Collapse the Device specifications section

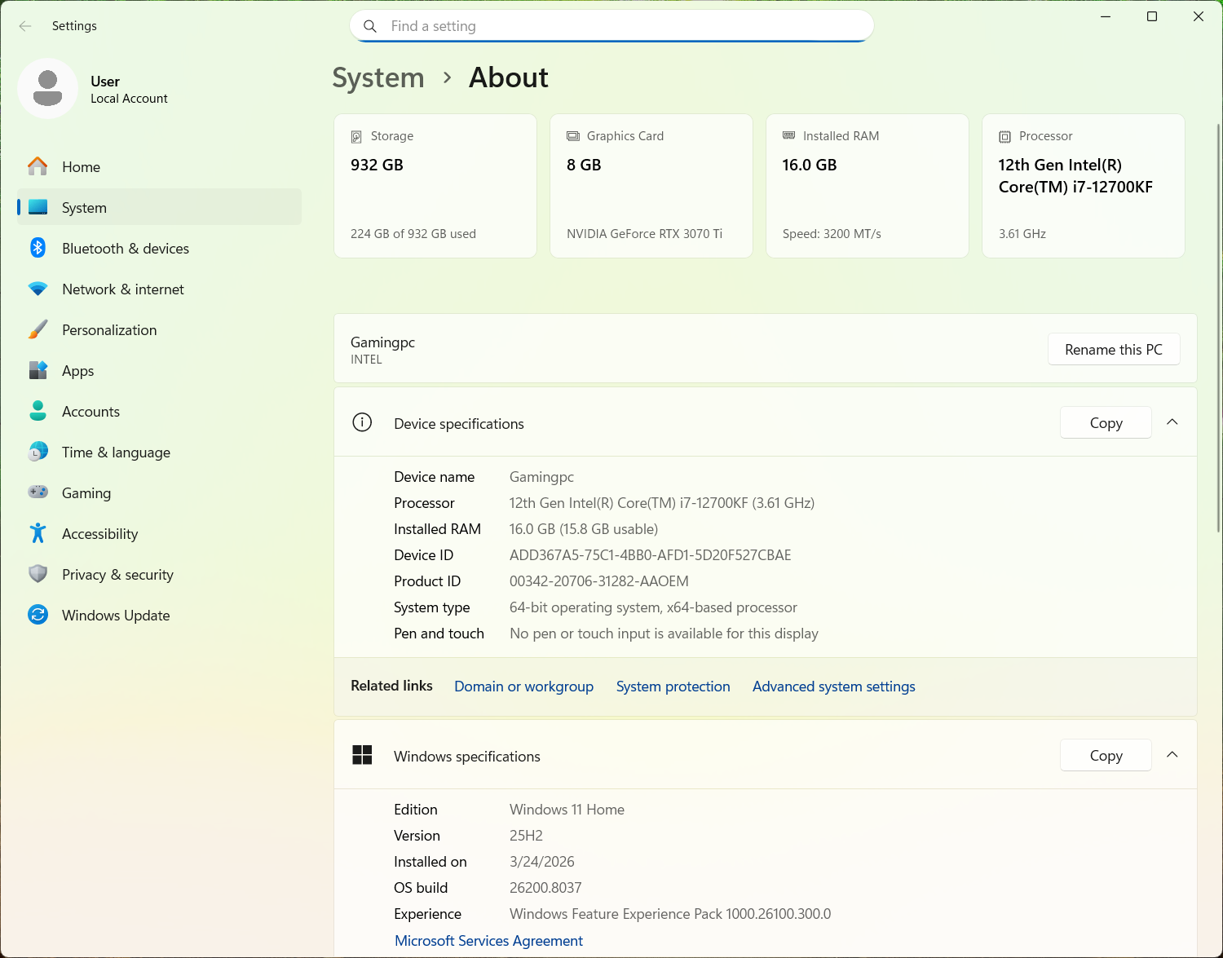[1172, 422]
